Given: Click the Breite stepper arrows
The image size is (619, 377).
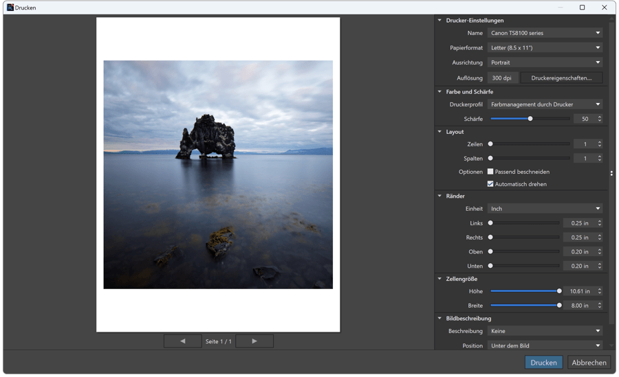Looking at the screenshot, I should [599, 305].
